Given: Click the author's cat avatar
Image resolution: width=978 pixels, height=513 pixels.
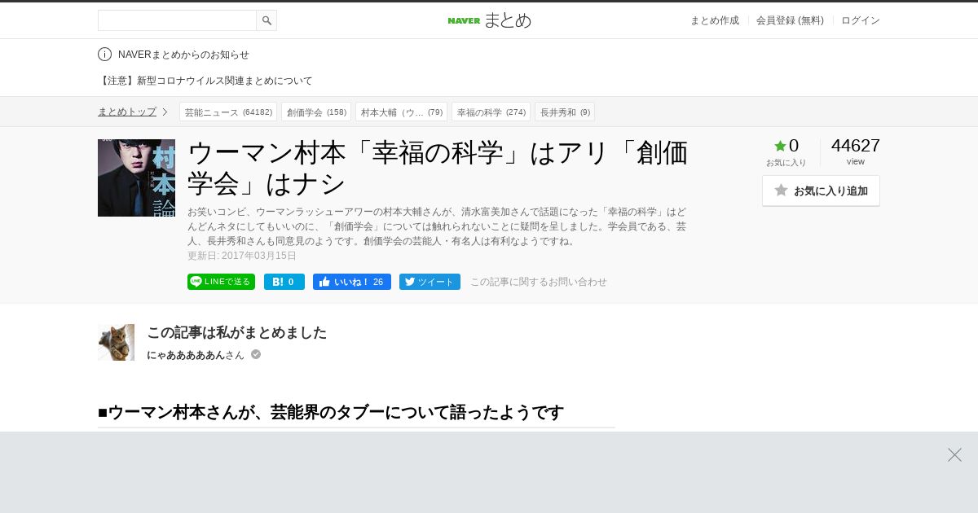Looking at the screenshot, I should [x=116, y=342].
